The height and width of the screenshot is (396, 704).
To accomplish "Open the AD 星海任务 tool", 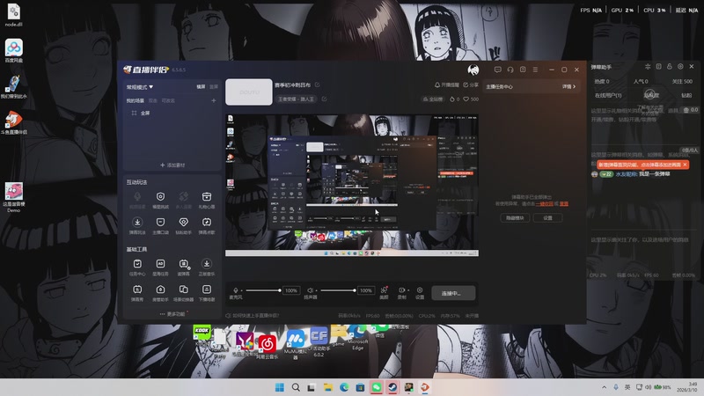I will point(160,268).
